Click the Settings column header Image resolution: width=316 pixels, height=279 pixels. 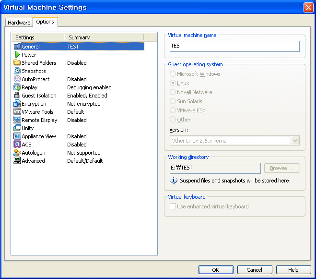38,37
